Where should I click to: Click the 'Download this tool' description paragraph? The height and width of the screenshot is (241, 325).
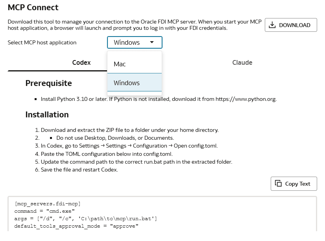click(x=135, y=25)
